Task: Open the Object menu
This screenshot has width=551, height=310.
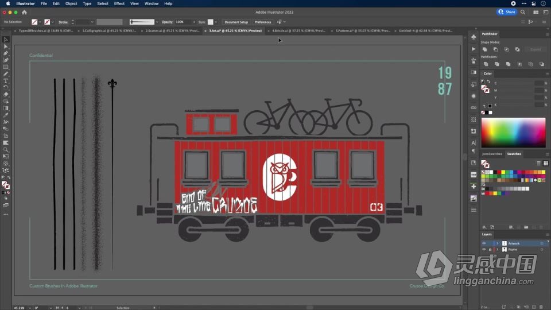Action: coord(71,3)
